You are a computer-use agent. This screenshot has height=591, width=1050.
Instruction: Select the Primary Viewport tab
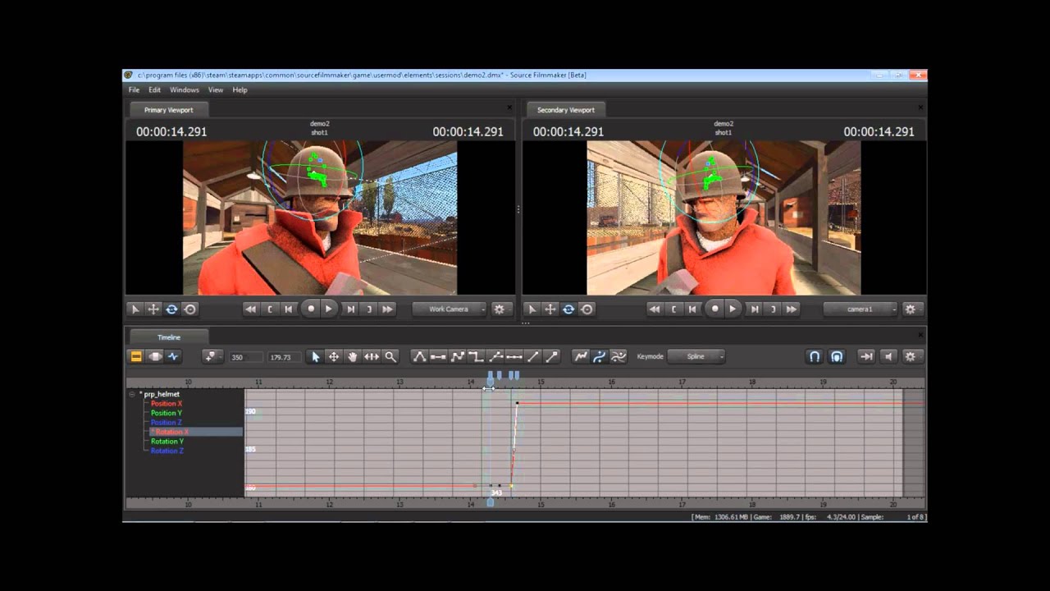coord(168,109)
